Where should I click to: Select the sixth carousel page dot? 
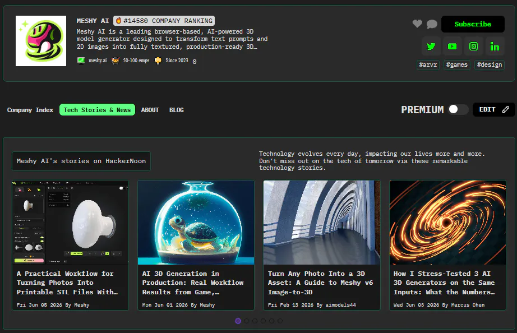tap(280, 321)
